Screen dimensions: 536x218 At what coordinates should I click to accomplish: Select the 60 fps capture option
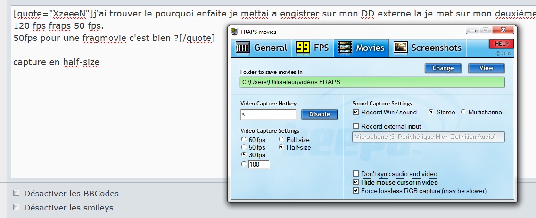pos(243,140)
